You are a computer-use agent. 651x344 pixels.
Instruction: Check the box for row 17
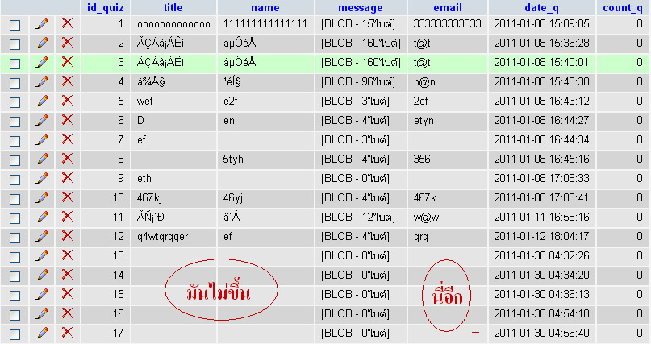tap(15, 334)
